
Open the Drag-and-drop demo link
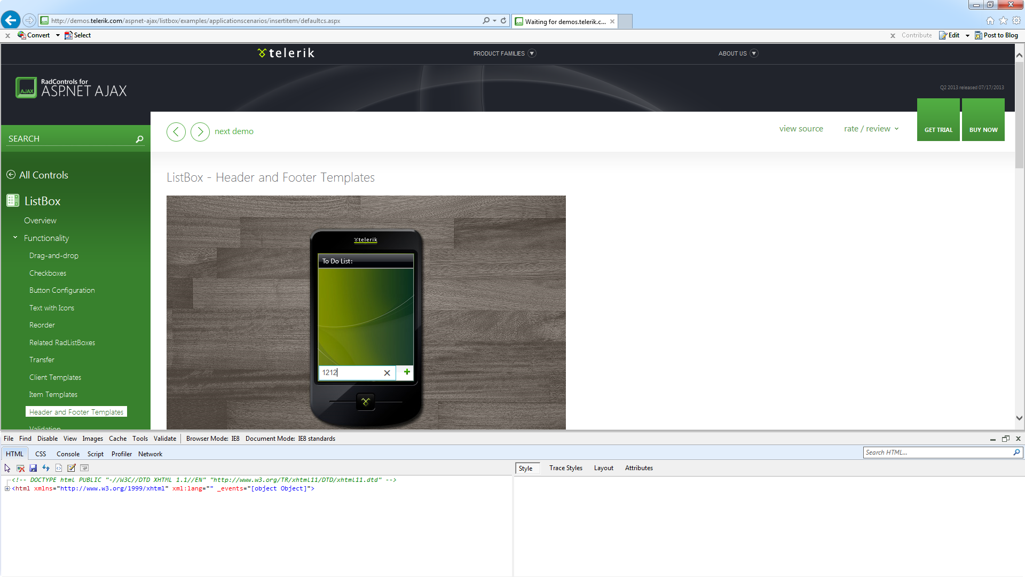pyautogui.click(x=54, y=256)
